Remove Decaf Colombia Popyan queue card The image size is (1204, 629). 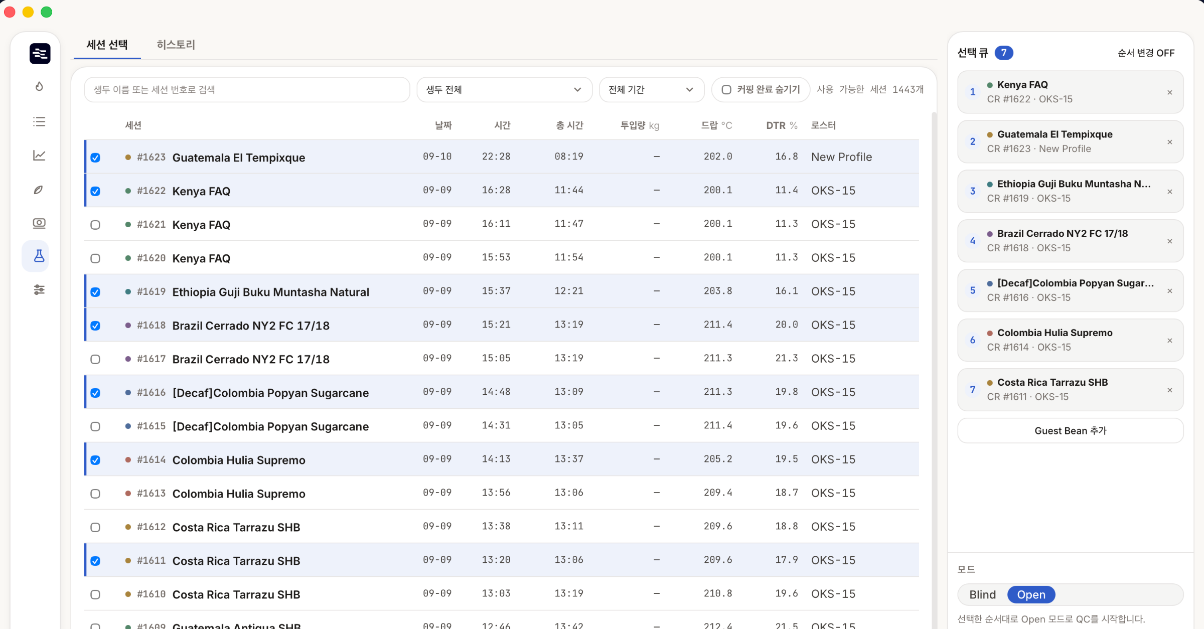pos(1169,291)
